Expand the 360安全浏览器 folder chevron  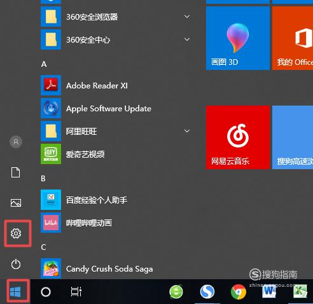(187, 17)
